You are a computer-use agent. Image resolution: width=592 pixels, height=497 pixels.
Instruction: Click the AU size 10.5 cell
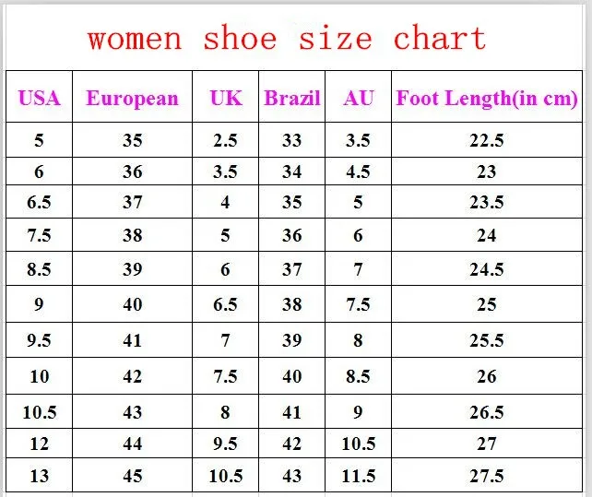[359, 444]
